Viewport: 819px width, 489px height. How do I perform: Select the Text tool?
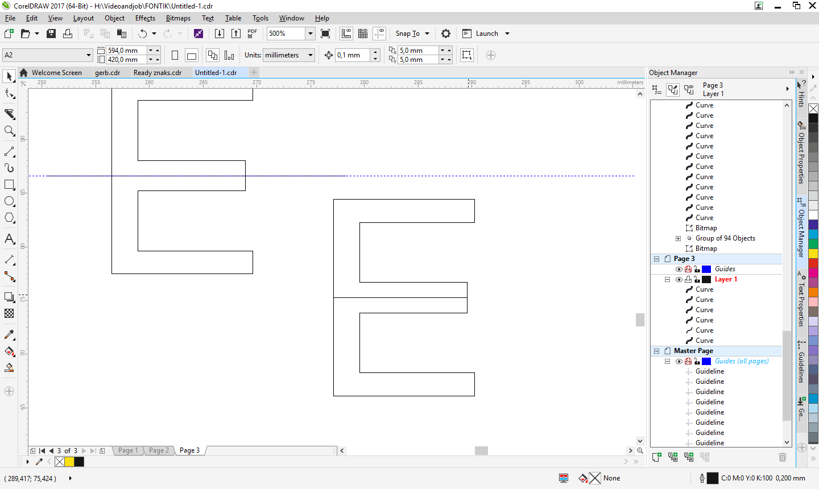click(9, 239)
